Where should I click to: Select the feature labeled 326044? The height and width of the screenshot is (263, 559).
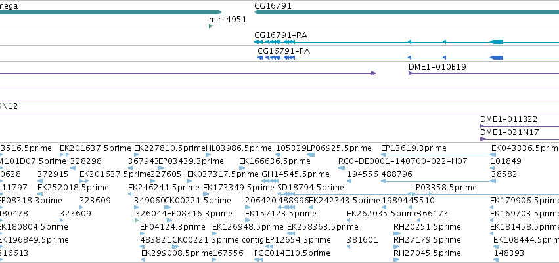pyautogui.click(x=151, y=214)
